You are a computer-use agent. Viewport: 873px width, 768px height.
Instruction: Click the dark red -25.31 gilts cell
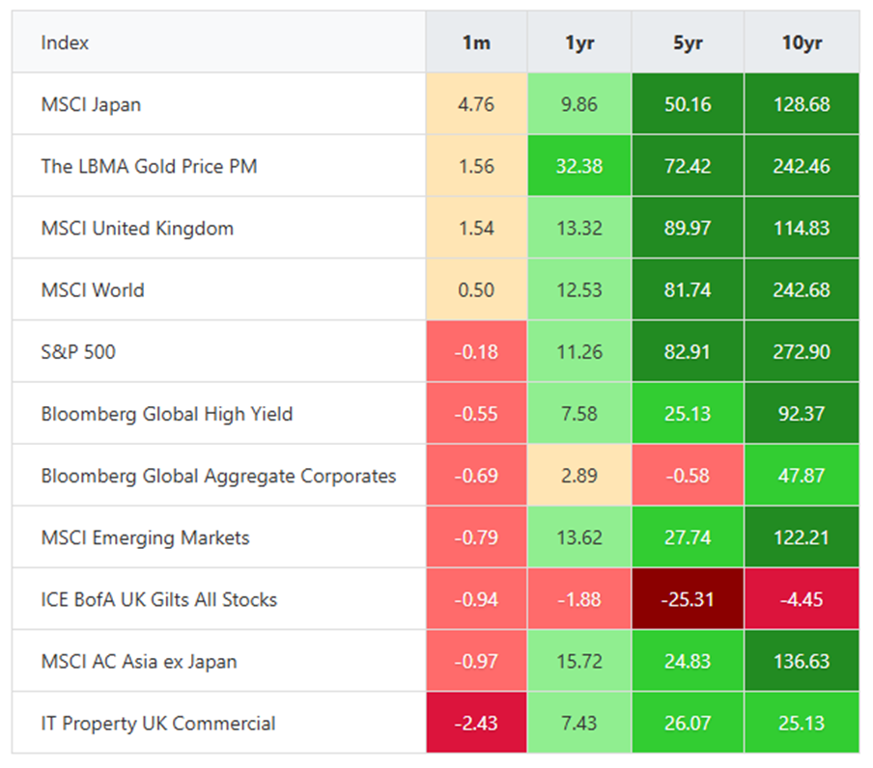[x=687, y=599]
